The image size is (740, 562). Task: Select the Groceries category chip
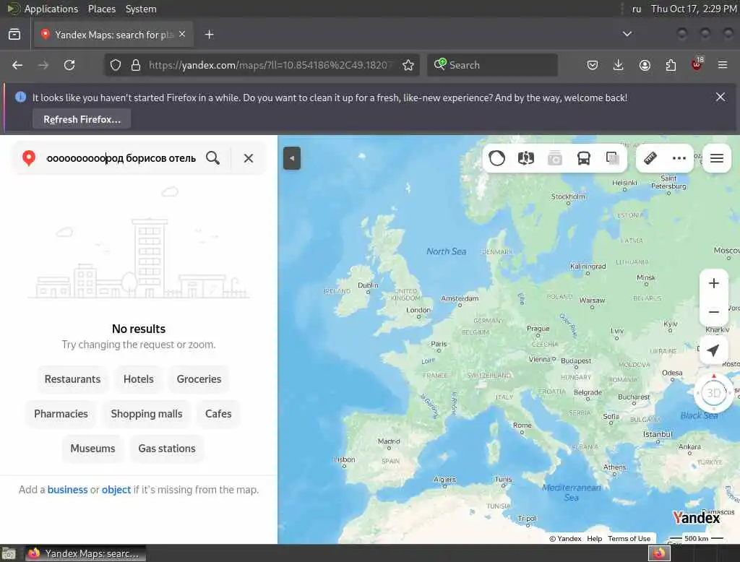pos(199,379)
